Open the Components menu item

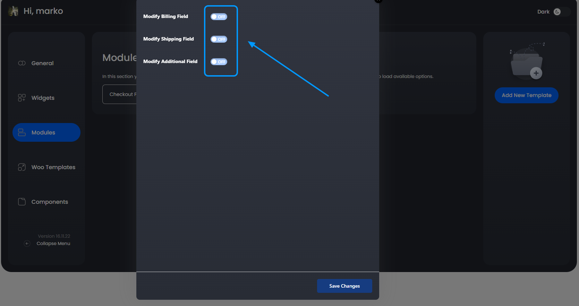coord(46,202)
